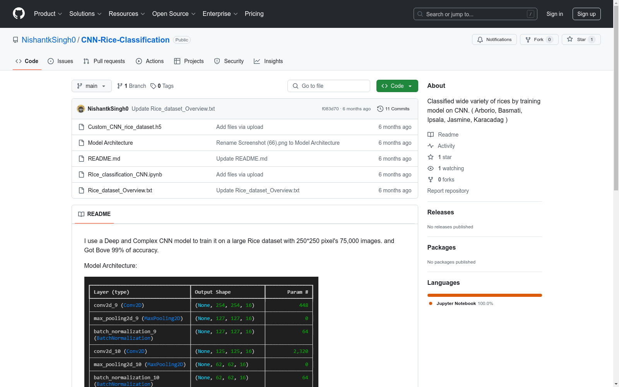
Task: Click the Fork count badge 0
Action: [549, 39]
